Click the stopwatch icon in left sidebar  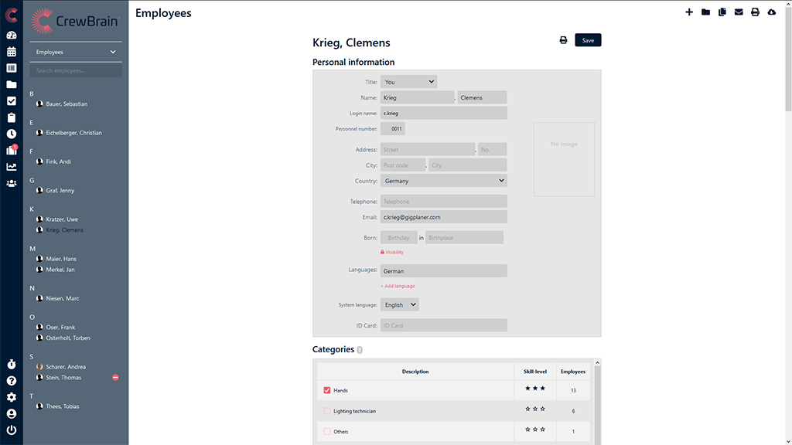(x=12, y=364)
